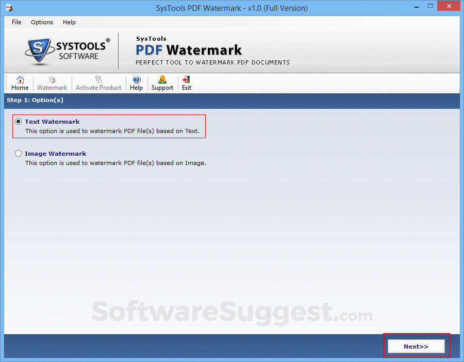This screenshot has height=362, width=464.
Task: Open the Help menu in the menu bar
Action: pos(69,22)
